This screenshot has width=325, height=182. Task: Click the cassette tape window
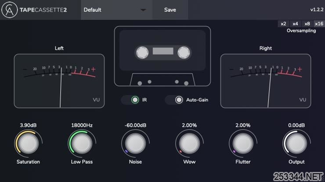(x=163, y=51)
